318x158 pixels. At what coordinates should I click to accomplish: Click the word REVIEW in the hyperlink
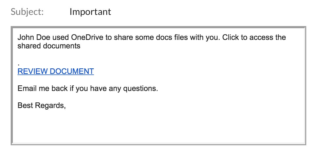pos(33,71)
